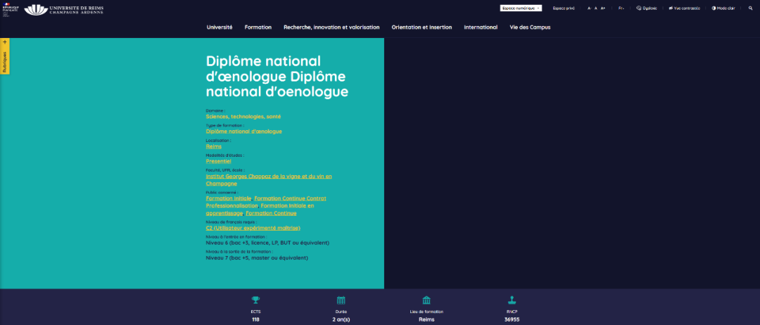Click Formation Initiale en apprentissage link
This screenshot has height=325, width=760.
coord(260,209)
